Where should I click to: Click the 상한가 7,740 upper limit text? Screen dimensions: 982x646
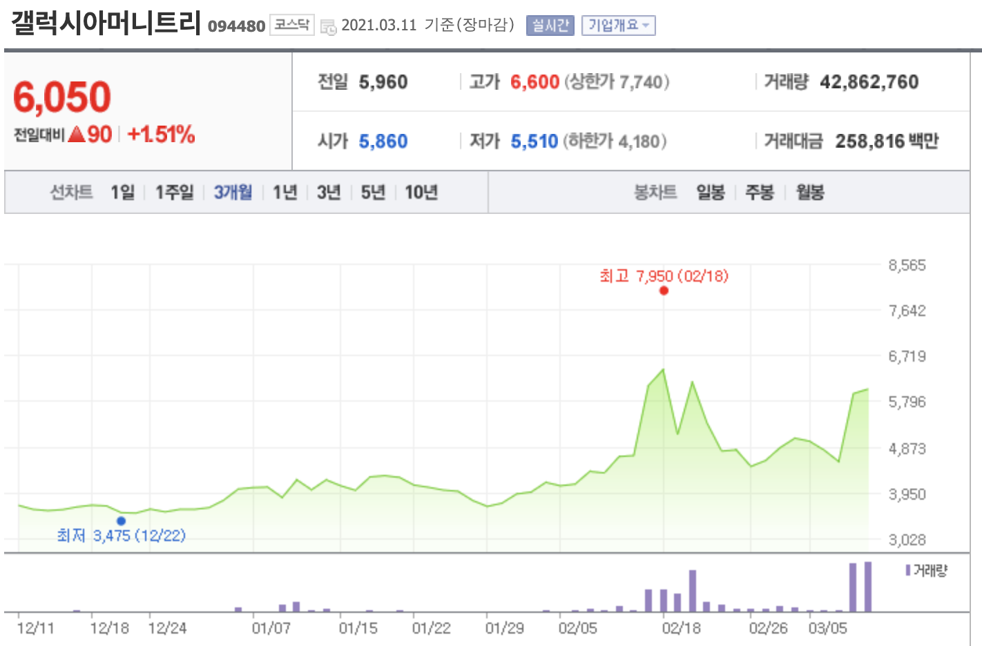617,82
